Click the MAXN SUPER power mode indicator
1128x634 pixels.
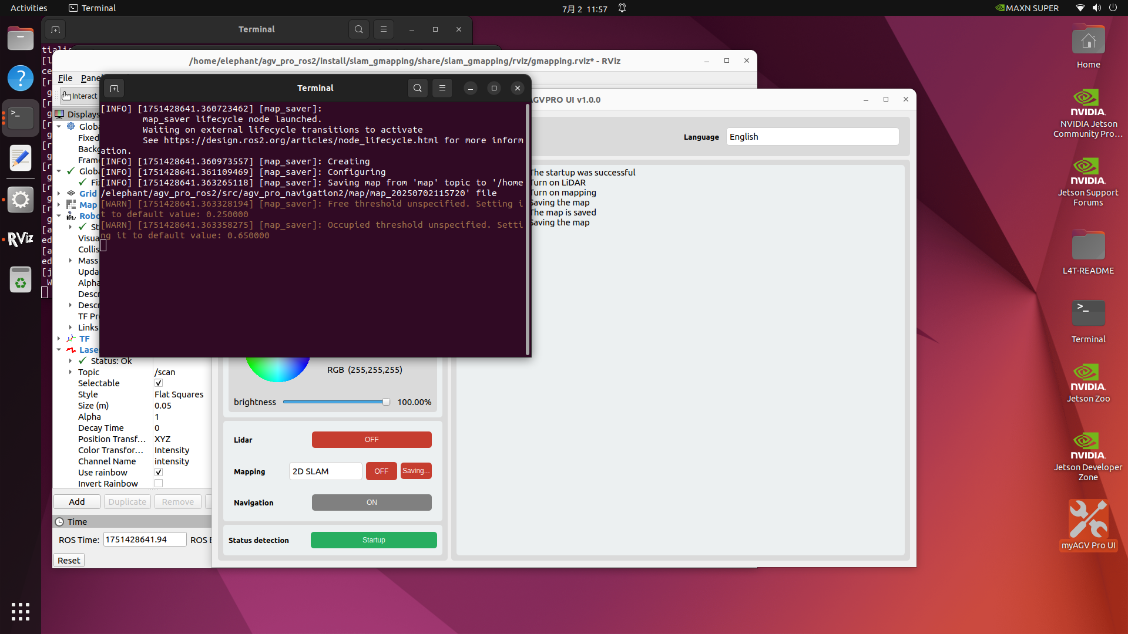[1027, 8]
